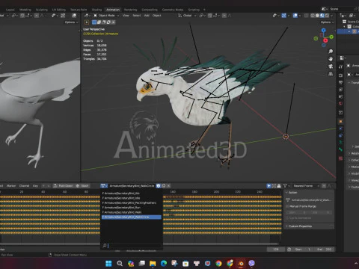The height and width of the screenshot is (269, 359).
Task: Toggle camera view icon in viewport
Action: [x=331, y=67]
